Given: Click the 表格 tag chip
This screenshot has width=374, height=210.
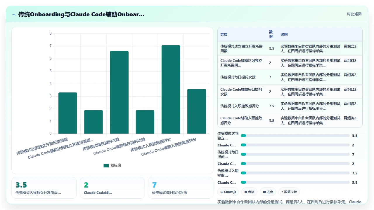Looking at the screenshot, I should tap(249, 192).
